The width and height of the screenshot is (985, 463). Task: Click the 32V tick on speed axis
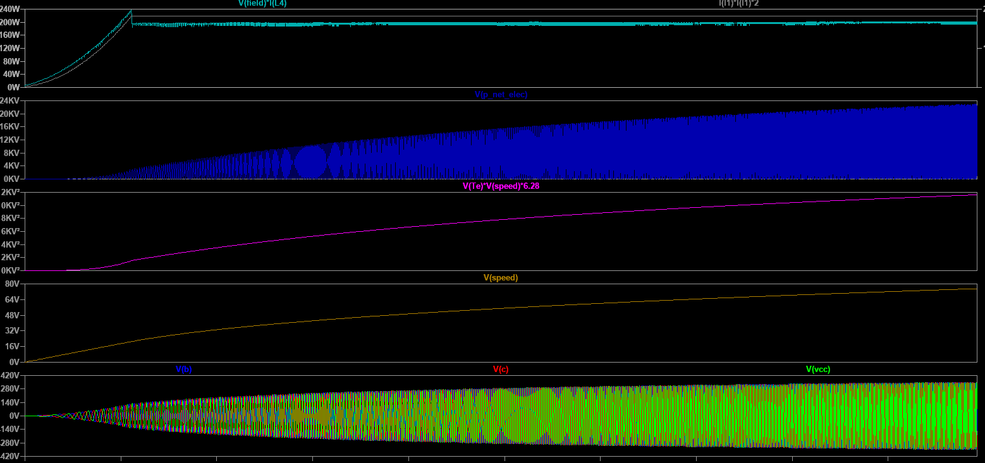pos(13,330)
